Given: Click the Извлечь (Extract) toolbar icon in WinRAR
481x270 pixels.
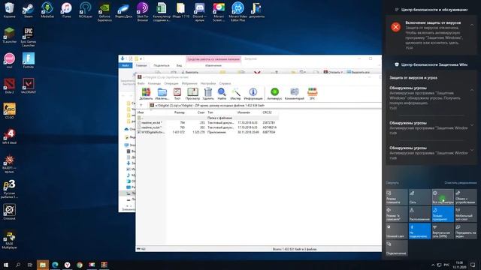Looking at the screenshot, I should pos(162,94).
